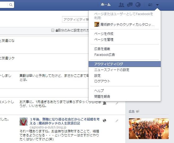174x143 pixels.
Task: Open the crowd photo advertisement
Action: [x=149, y=129]
